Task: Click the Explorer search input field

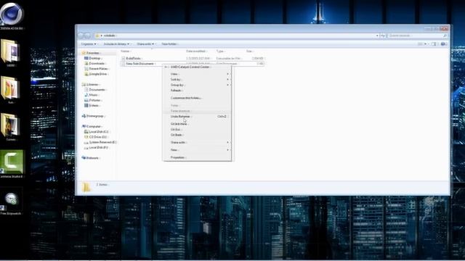Action: coord(415,36)
